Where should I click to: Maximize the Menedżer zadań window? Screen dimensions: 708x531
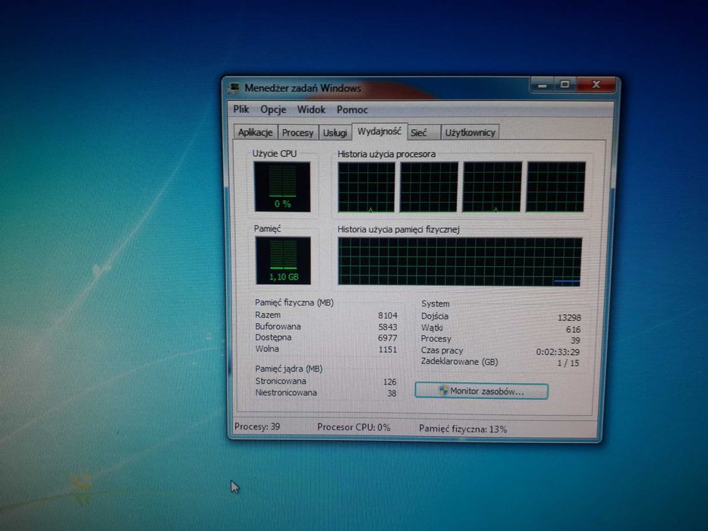tap(565, 84)
